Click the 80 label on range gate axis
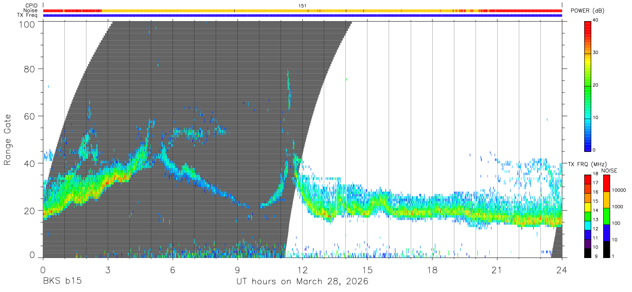Screen dimensions: 632x292 click(29, 68)
